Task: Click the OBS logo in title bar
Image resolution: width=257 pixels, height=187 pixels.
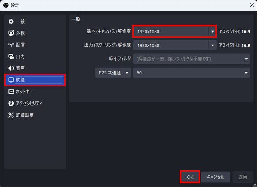Action: 6,6
